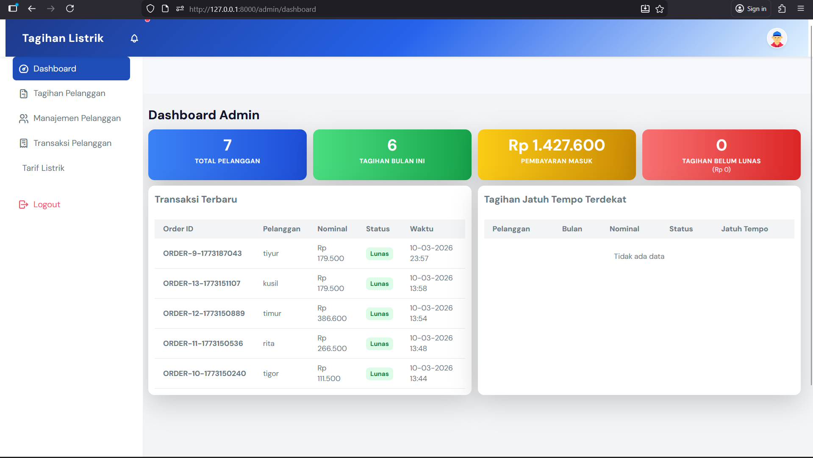Image resolution: width=813 pixels, height=458 pixels.
Task: Open the browser hamburger menu
Action: pos(801,8)
